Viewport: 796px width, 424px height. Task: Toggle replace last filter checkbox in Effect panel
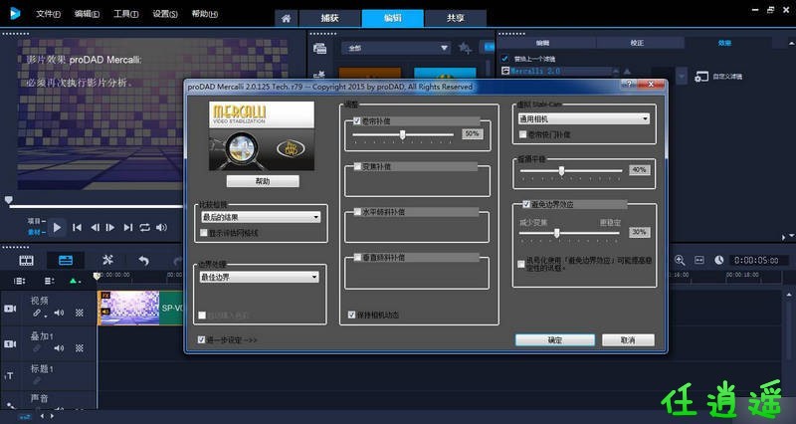click(x=504, y=59)
